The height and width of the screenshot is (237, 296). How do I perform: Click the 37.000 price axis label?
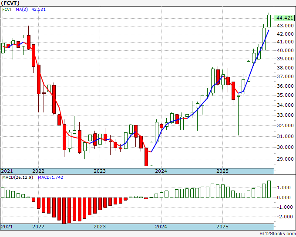click(x=285, y=77)
